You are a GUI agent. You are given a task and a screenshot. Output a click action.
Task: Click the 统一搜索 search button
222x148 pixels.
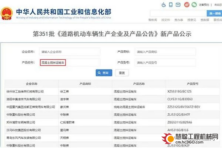point(214,13)
